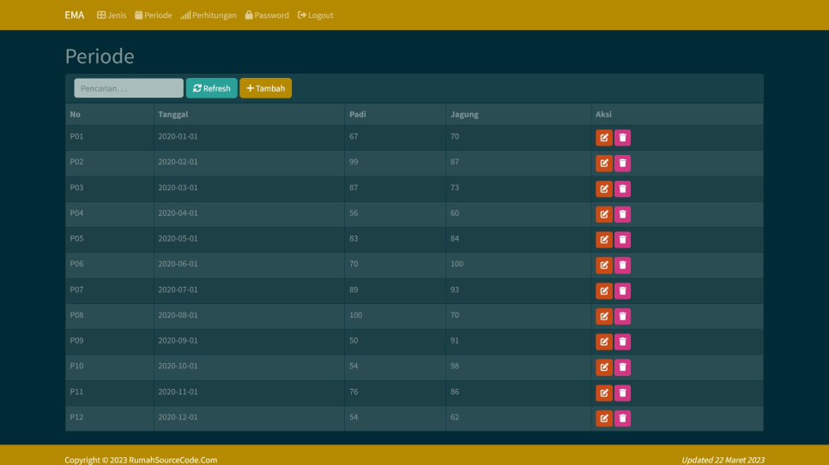This screenshot has height=465, width=829.
Task: Remove row P08 with trash icon
Action: 622,317
